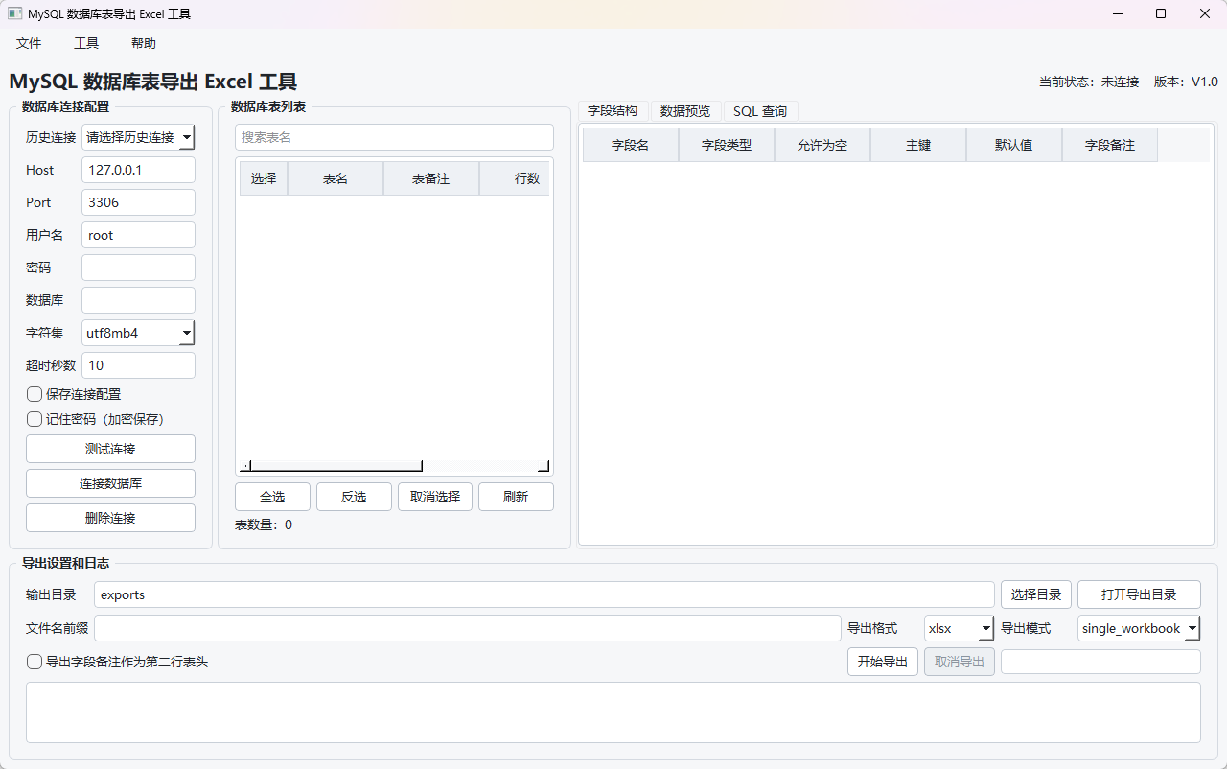Click the disabled 取消导出 button

pos(960,662)
